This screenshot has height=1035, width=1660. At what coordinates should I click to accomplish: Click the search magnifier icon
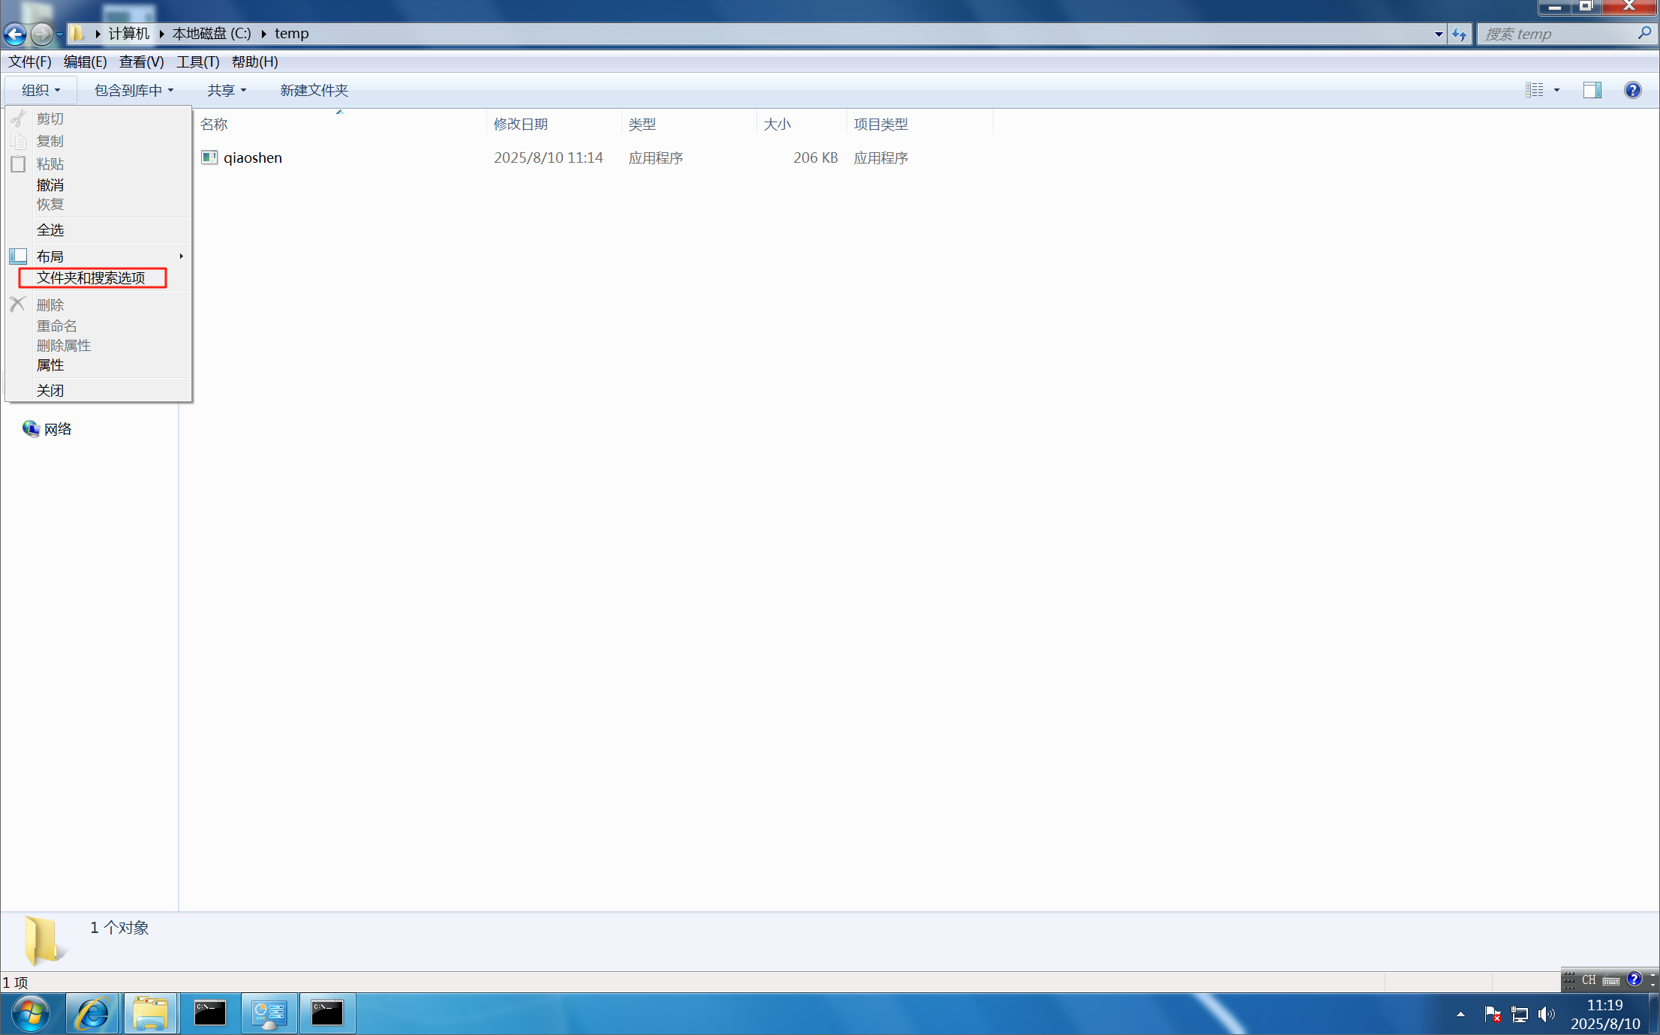click(x=1644, y=34)
